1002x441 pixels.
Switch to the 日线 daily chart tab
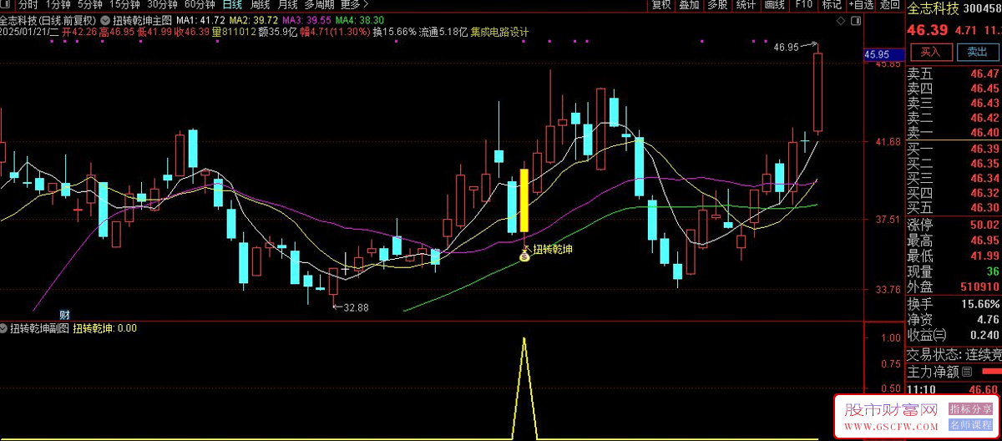(232, 5)
